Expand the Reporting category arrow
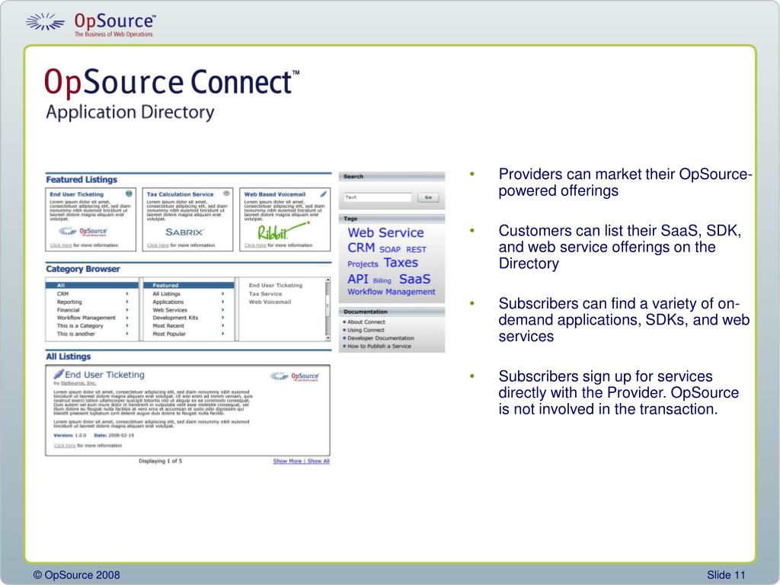This screenshot has width=780, height=585. tap(127, 302)
